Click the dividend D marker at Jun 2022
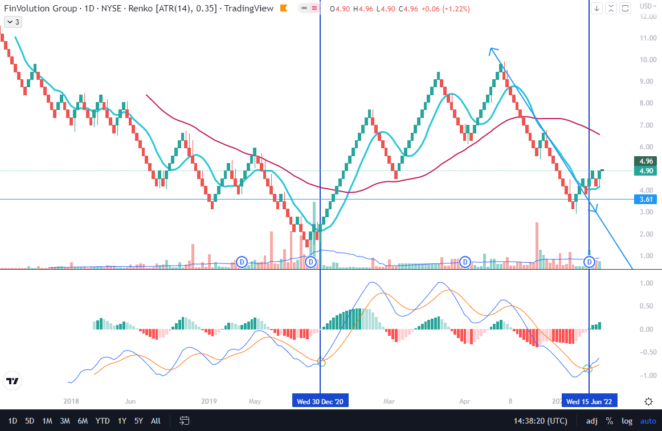 click(x=590, y=262)
